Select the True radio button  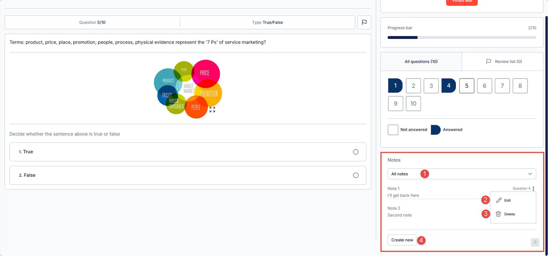(356, 152)
